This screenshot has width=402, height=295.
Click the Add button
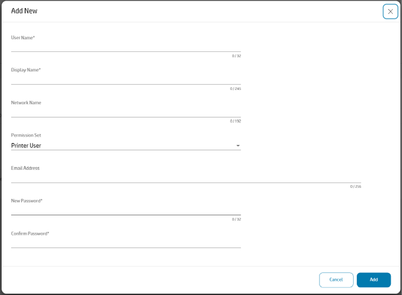click(374, 279)
